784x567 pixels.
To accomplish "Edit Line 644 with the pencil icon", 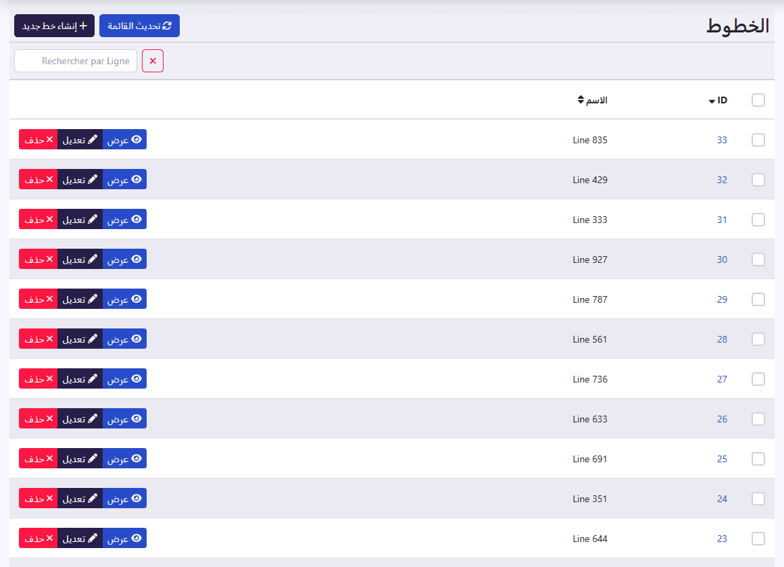I will click(80, 539).
